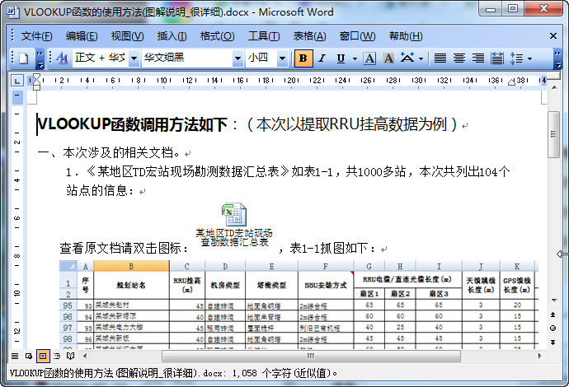The height and width of the screenshot is (387, 569).
Task: Click the text 查看原文档请双击图标
Action: (120, 249)
